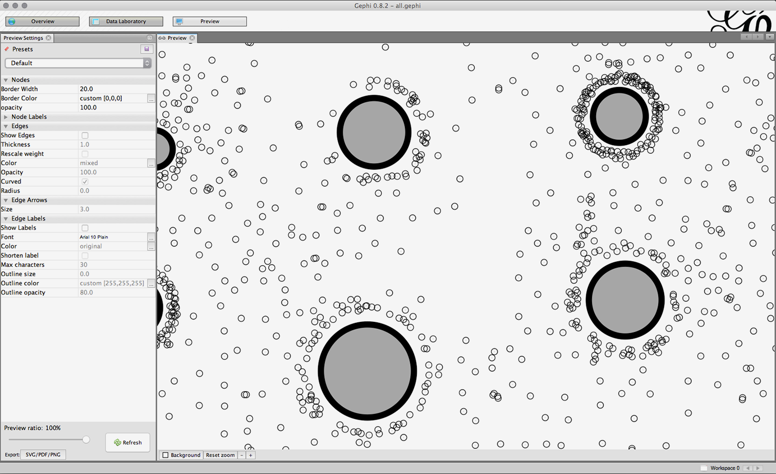Zoom in with the plus button
Screen dimensions: 776x474
pyautogui.click(x=250, y=455)
